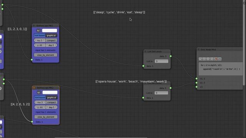Click view_by_element on the lower Stethoscope node

point(46,117)
